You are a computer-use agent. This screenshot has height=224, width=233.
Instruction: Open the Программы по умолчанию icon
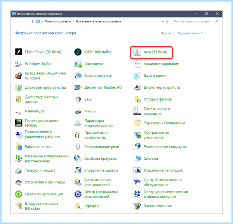pos(137,135)
